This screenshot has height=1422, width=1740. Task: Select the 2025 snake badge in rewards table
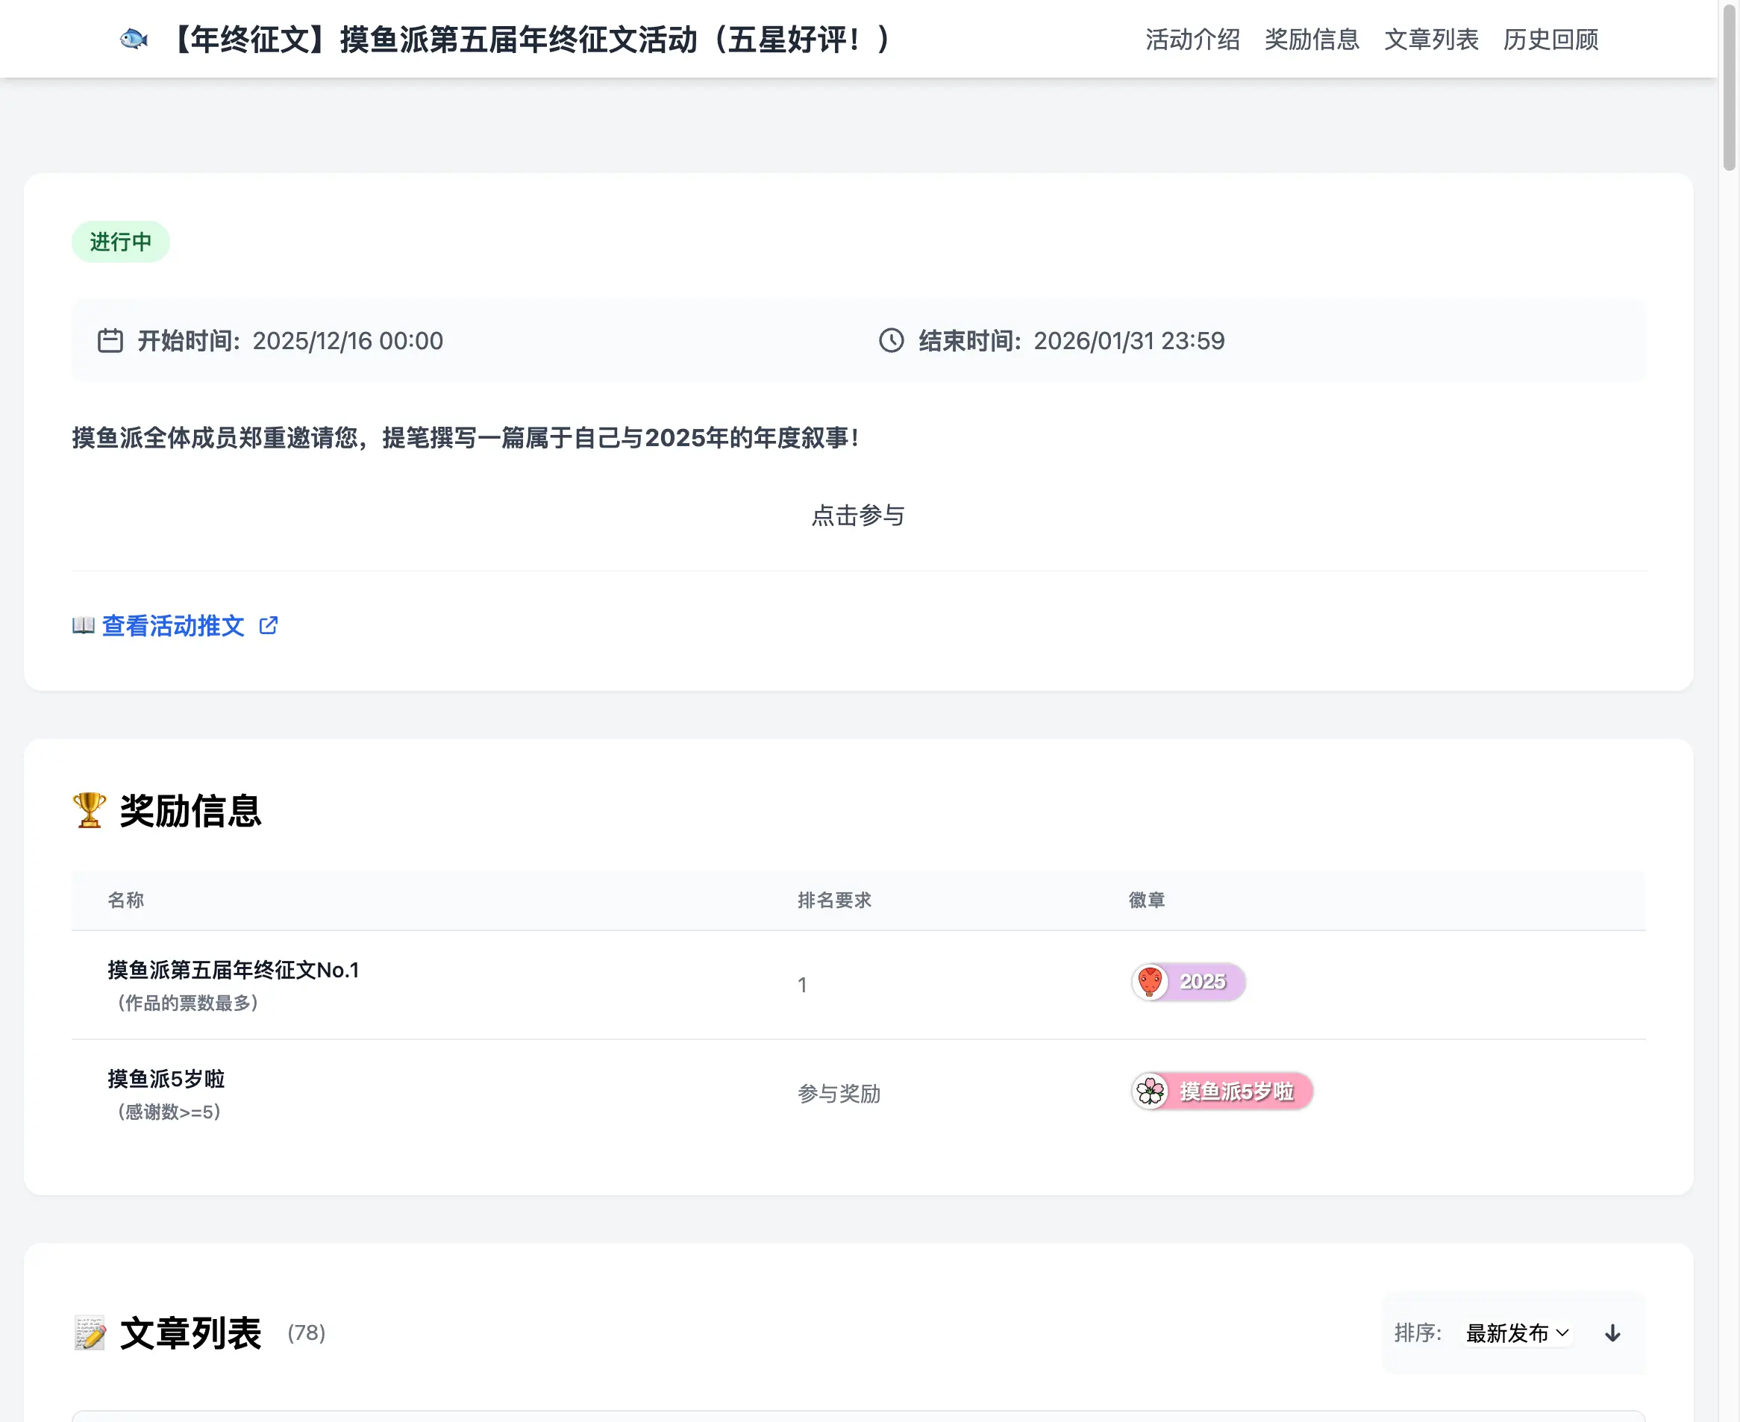[x=1186, y=982]
